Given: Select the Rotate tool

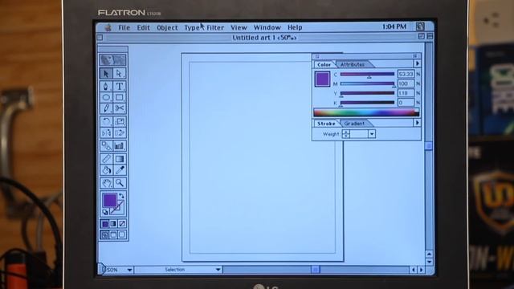Looking at the screenshot, I should [x=106, y=121].
